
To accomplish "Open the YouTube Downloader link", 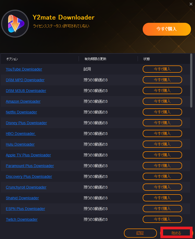I will coord(24,69).
